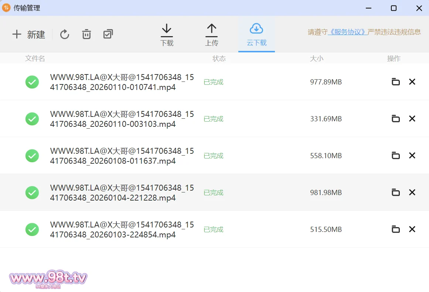The width and height of the screenshot is (429, 292).
Task: Click the 文件名 column header
Action: point(35,59)
